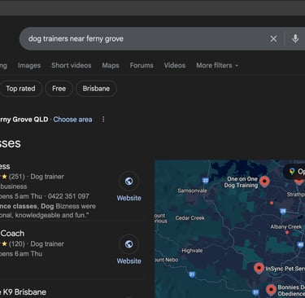This screenshot has width=305, height=298.
Task: Open the Forums tab
Action: (142, 65)
